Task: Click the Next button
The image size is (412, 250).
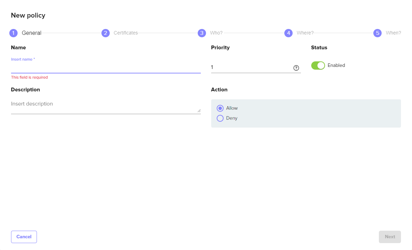Action: (390, 237)
